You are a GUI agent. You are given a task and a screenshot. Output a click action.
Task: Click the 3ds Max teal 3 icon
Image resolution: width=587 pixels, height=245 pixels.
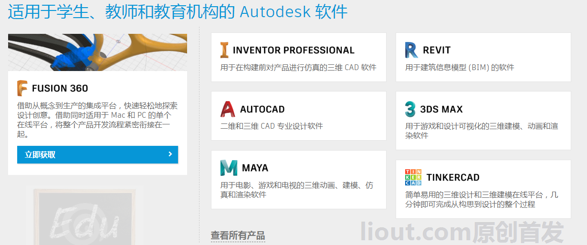pos(410,109)
